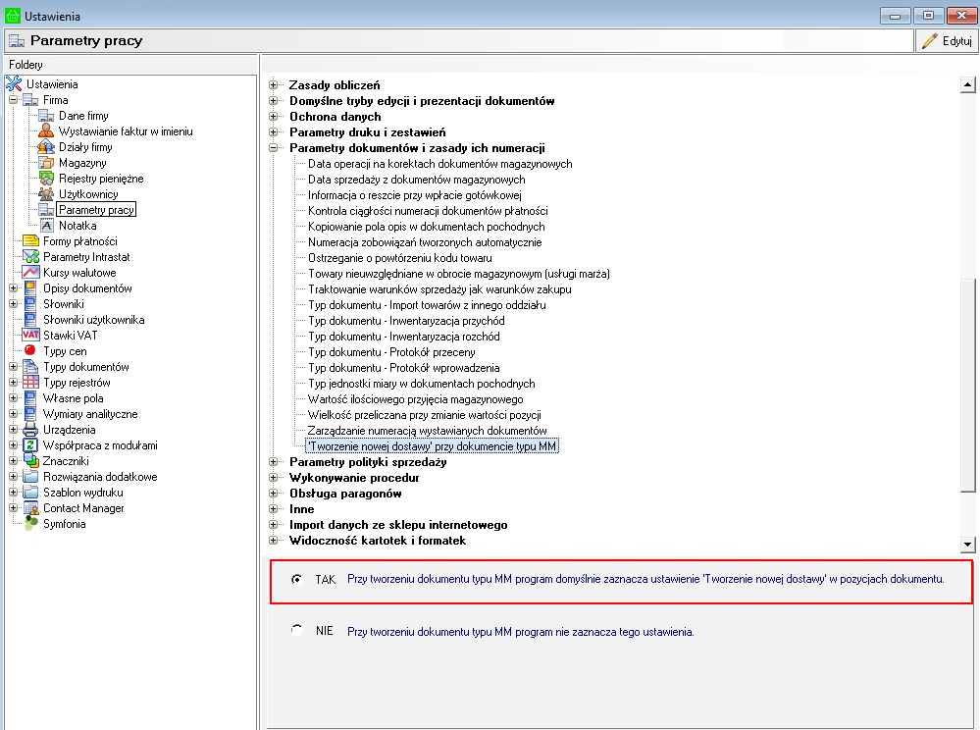Click the red Typy cen icon

[30, 351]
